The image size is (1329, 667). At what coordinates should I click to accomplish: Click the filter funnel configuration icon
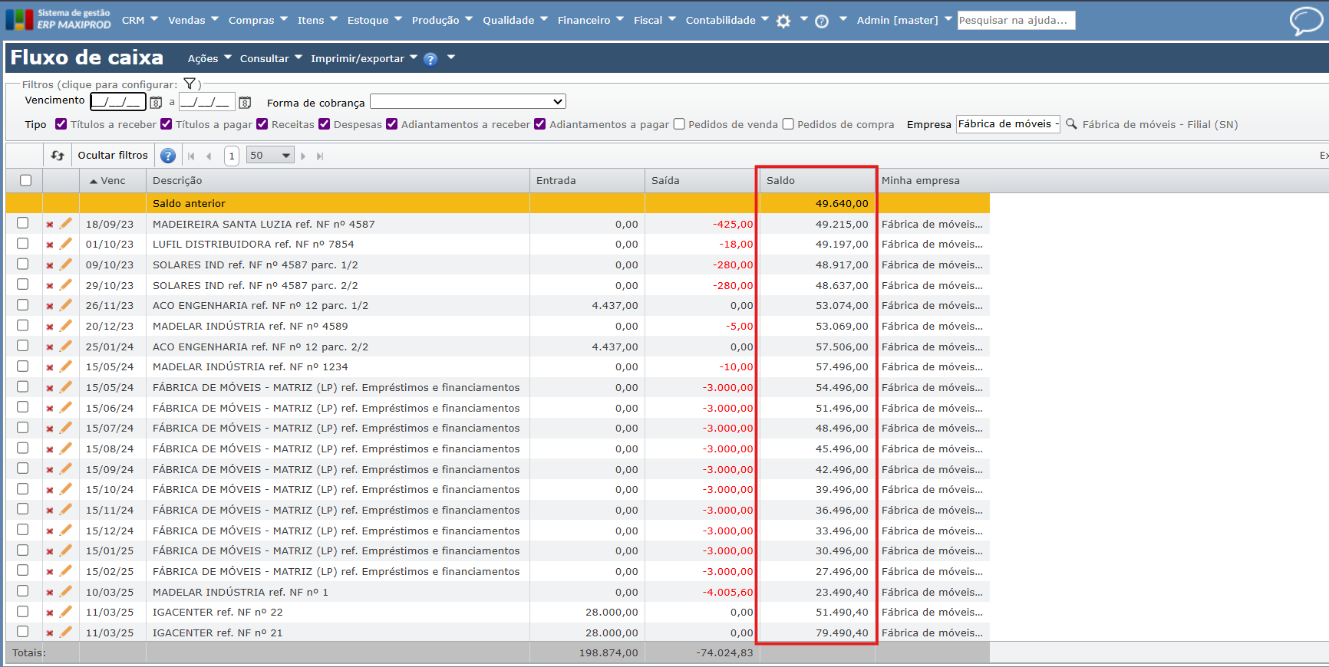click(x=190, y=84)
